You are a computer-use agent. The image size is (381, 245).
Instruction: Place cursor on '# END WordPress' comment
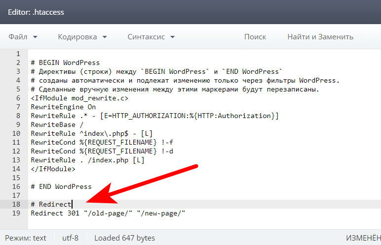pos(61,186)
